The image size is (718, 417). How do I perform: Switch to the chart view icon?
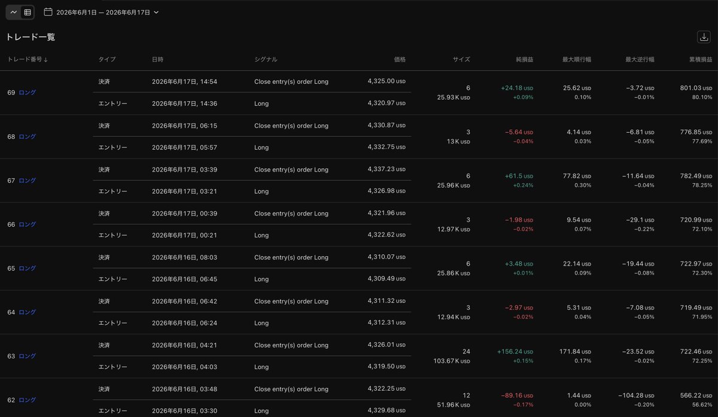[14, 12]
